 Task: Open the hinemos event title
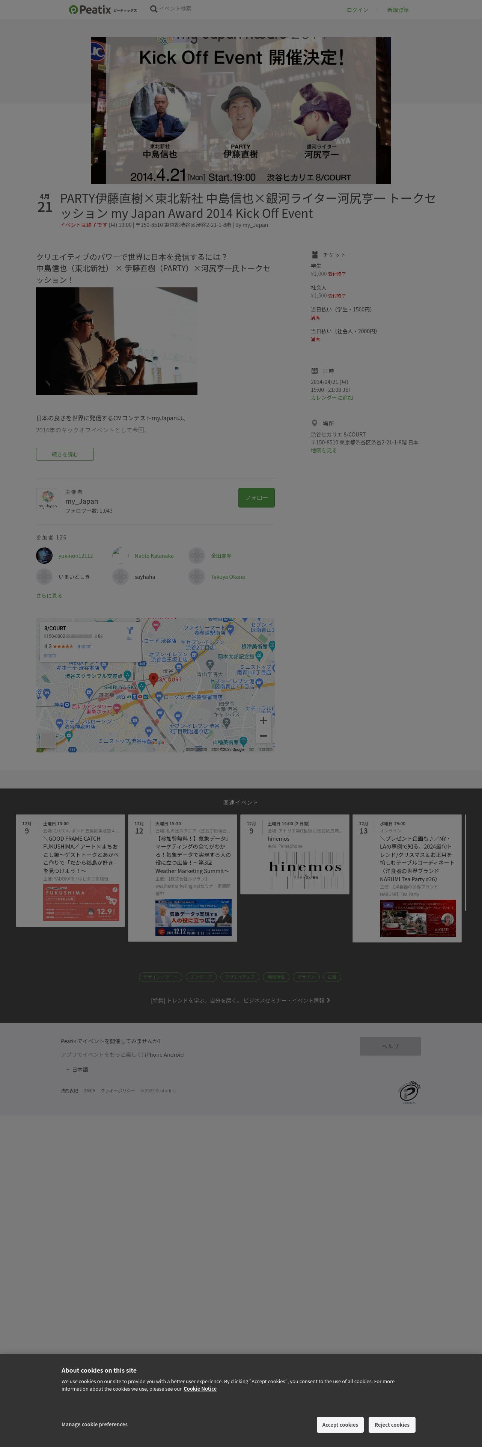pos(279,839)
